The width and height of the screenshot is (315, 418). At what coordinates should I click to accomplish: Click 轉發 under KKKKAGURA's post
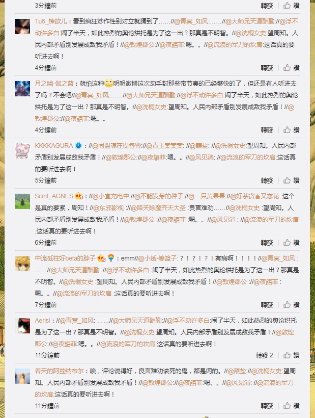[267, 180]
